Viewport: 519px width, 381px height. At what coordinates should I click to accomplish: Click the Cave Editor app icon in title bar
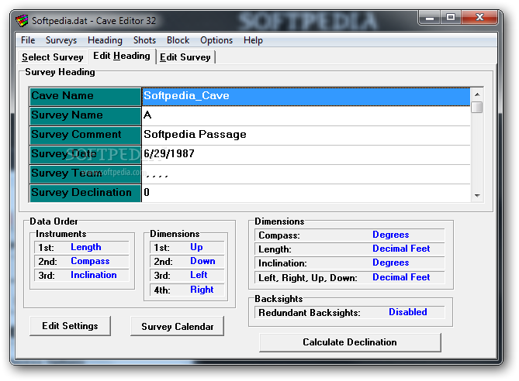pos(22,20)
